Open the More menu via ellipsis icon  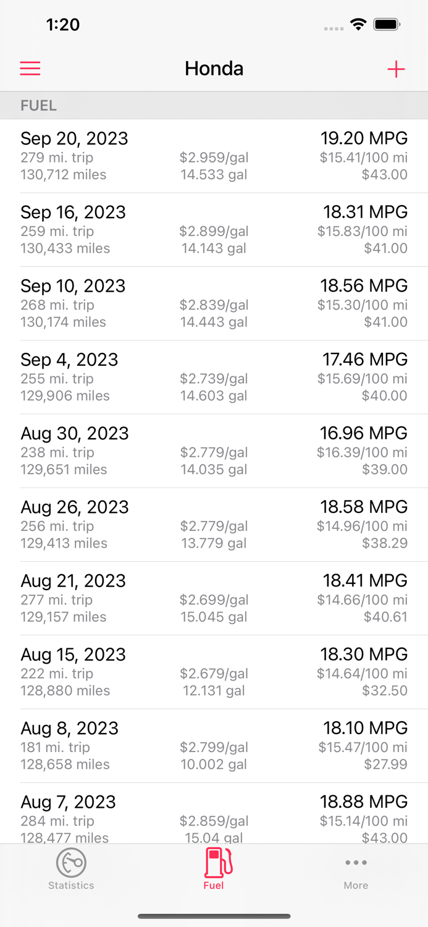pos(356,861)
